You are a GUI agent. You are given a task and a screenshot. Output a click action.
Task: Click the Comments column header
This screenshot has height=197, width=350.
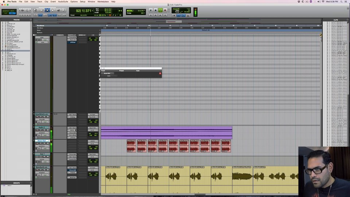coord(60,35)
